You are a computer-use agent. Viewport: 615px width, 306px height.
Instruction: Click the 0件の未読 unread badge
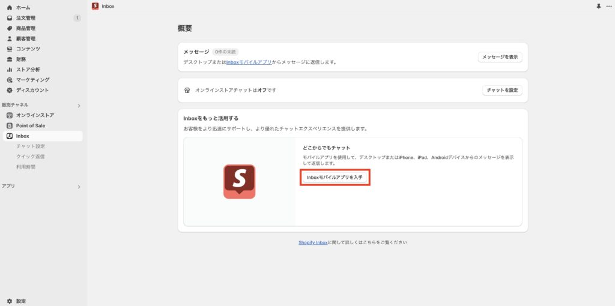[226, 52]
